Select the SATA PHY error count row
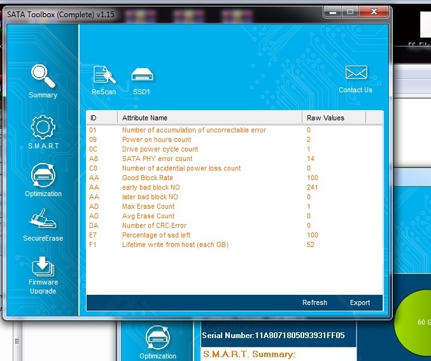This screenshot has height=361, width=431. coord(234,159)
